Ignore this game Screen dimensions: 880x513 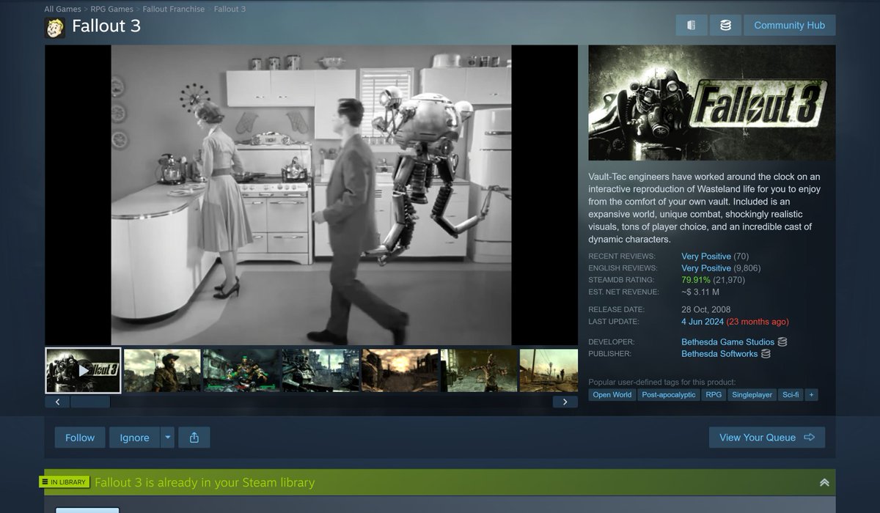(134, 438)
